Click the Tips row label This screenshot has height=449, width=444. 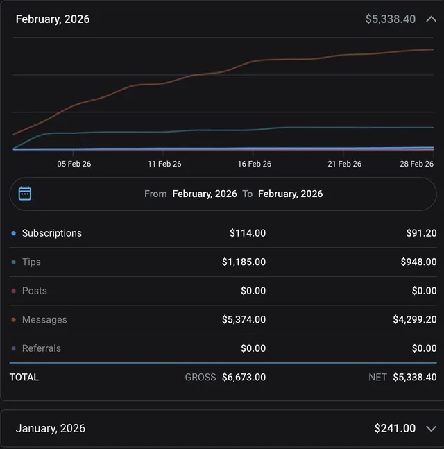(31, 262)
